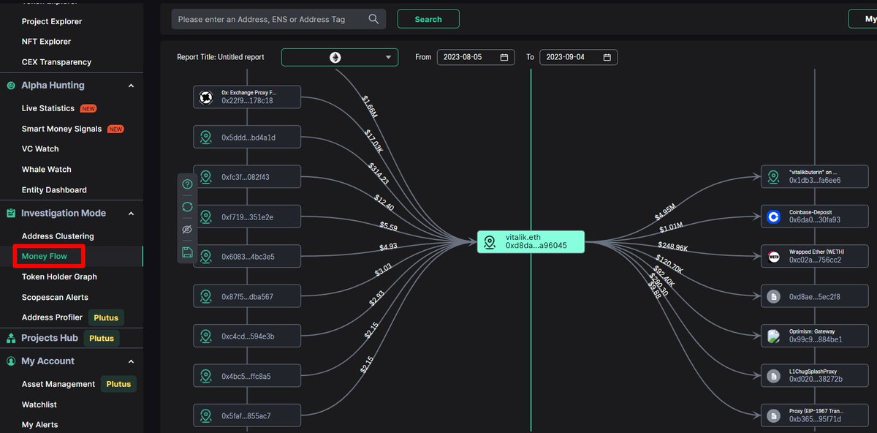Open Project Explorer in sidebar

pyautogui.click(x=52, y=22)
